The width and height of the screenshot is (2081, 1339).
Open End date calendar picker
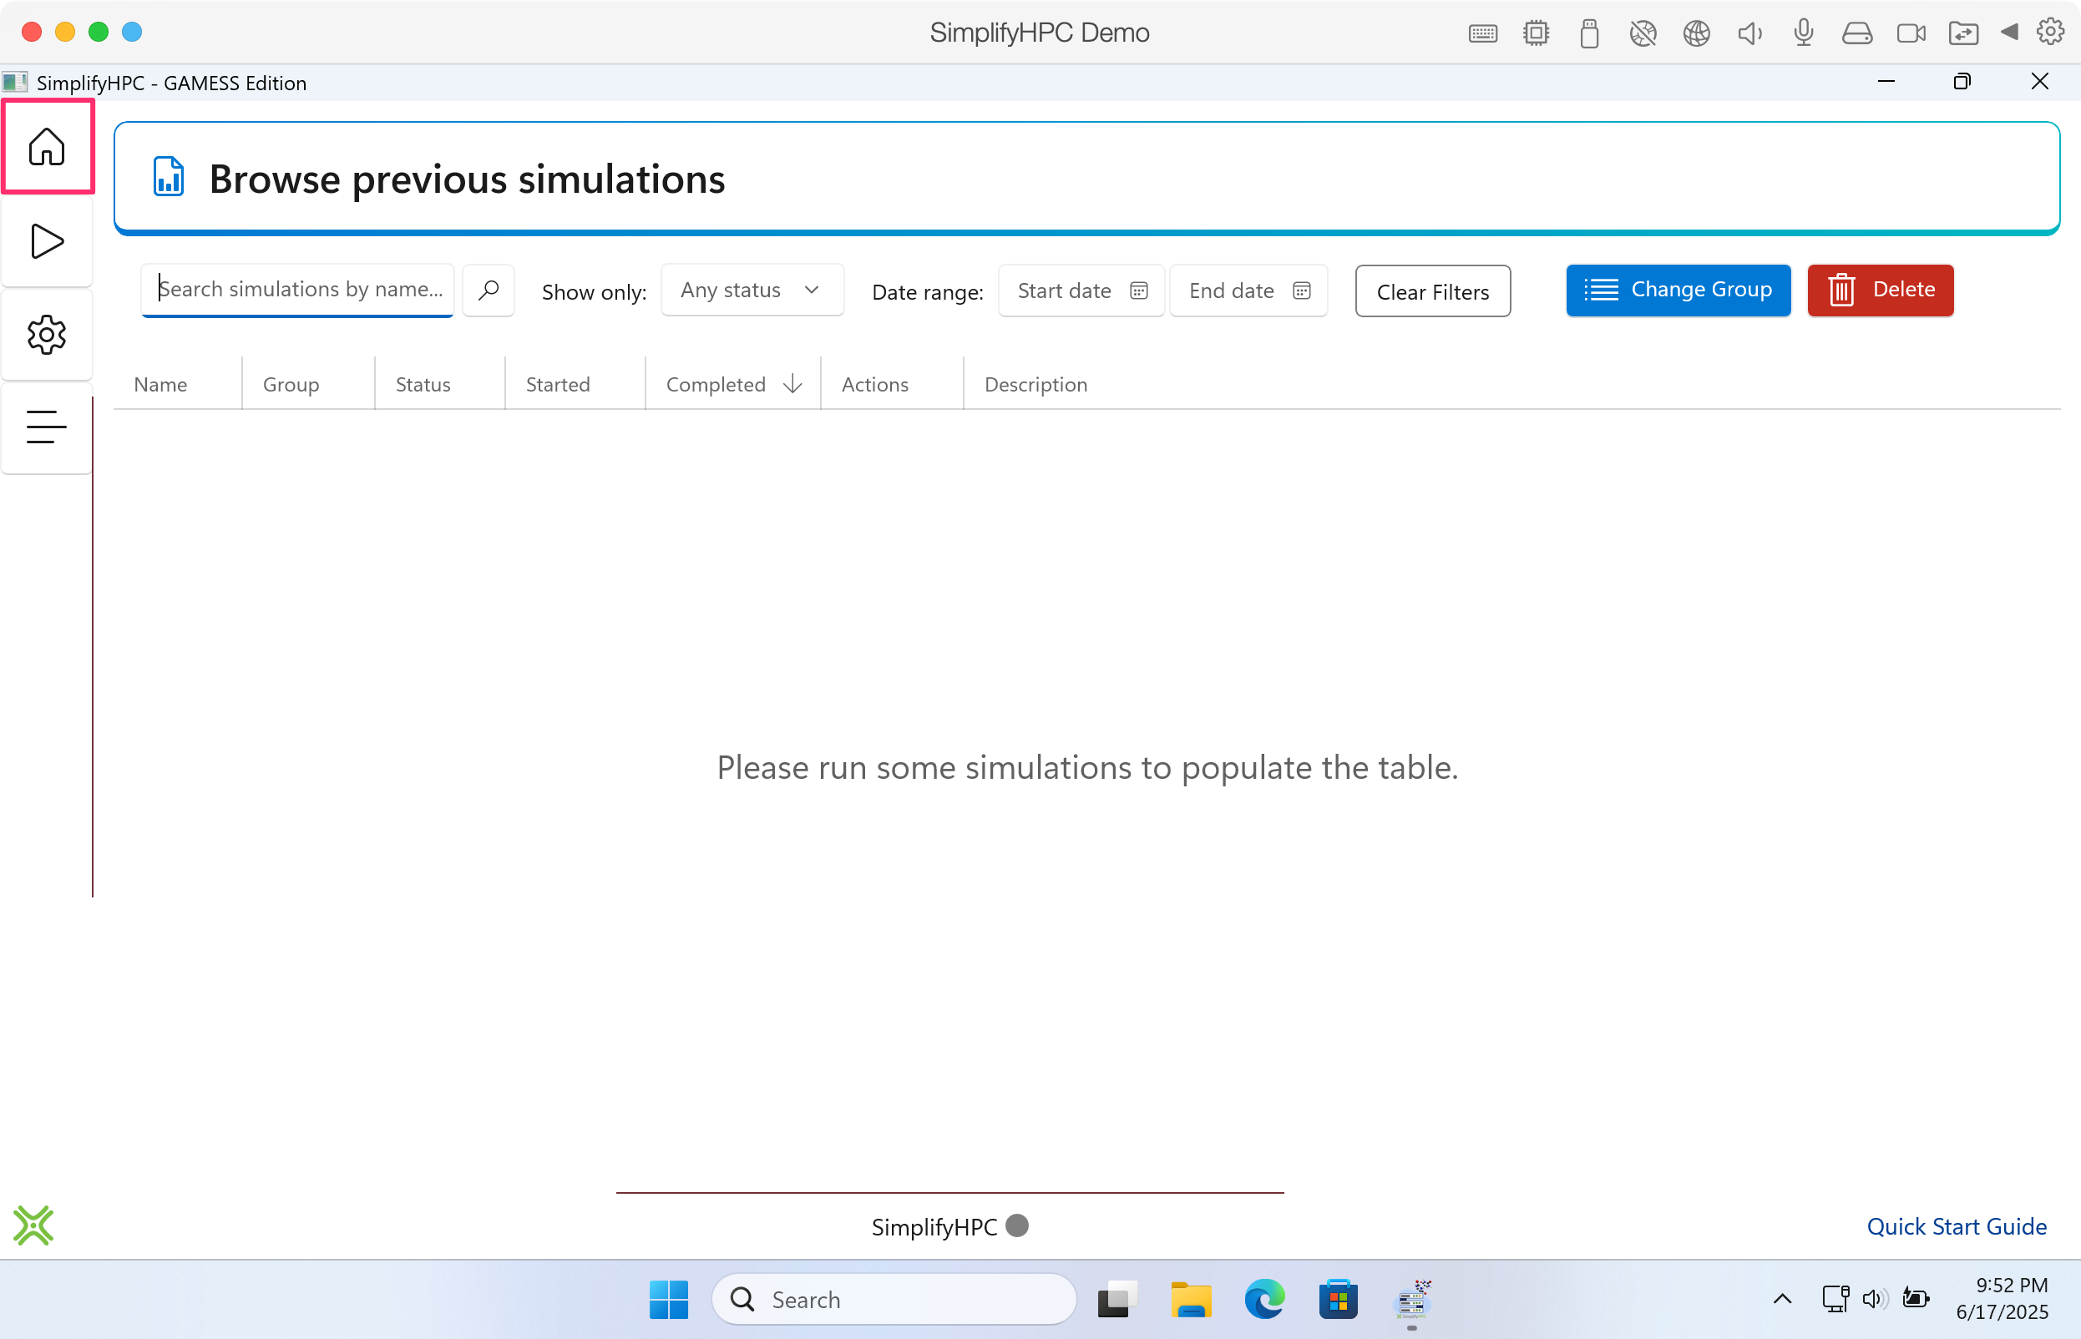click(1301, 291)
